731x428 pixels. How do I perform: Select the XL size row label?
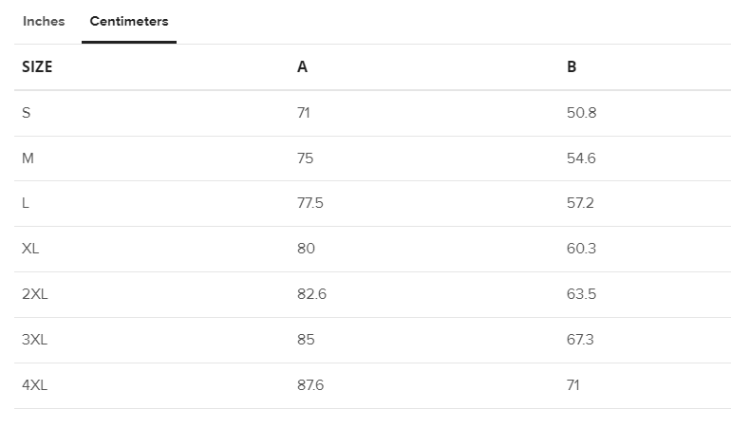click(30, 249)
